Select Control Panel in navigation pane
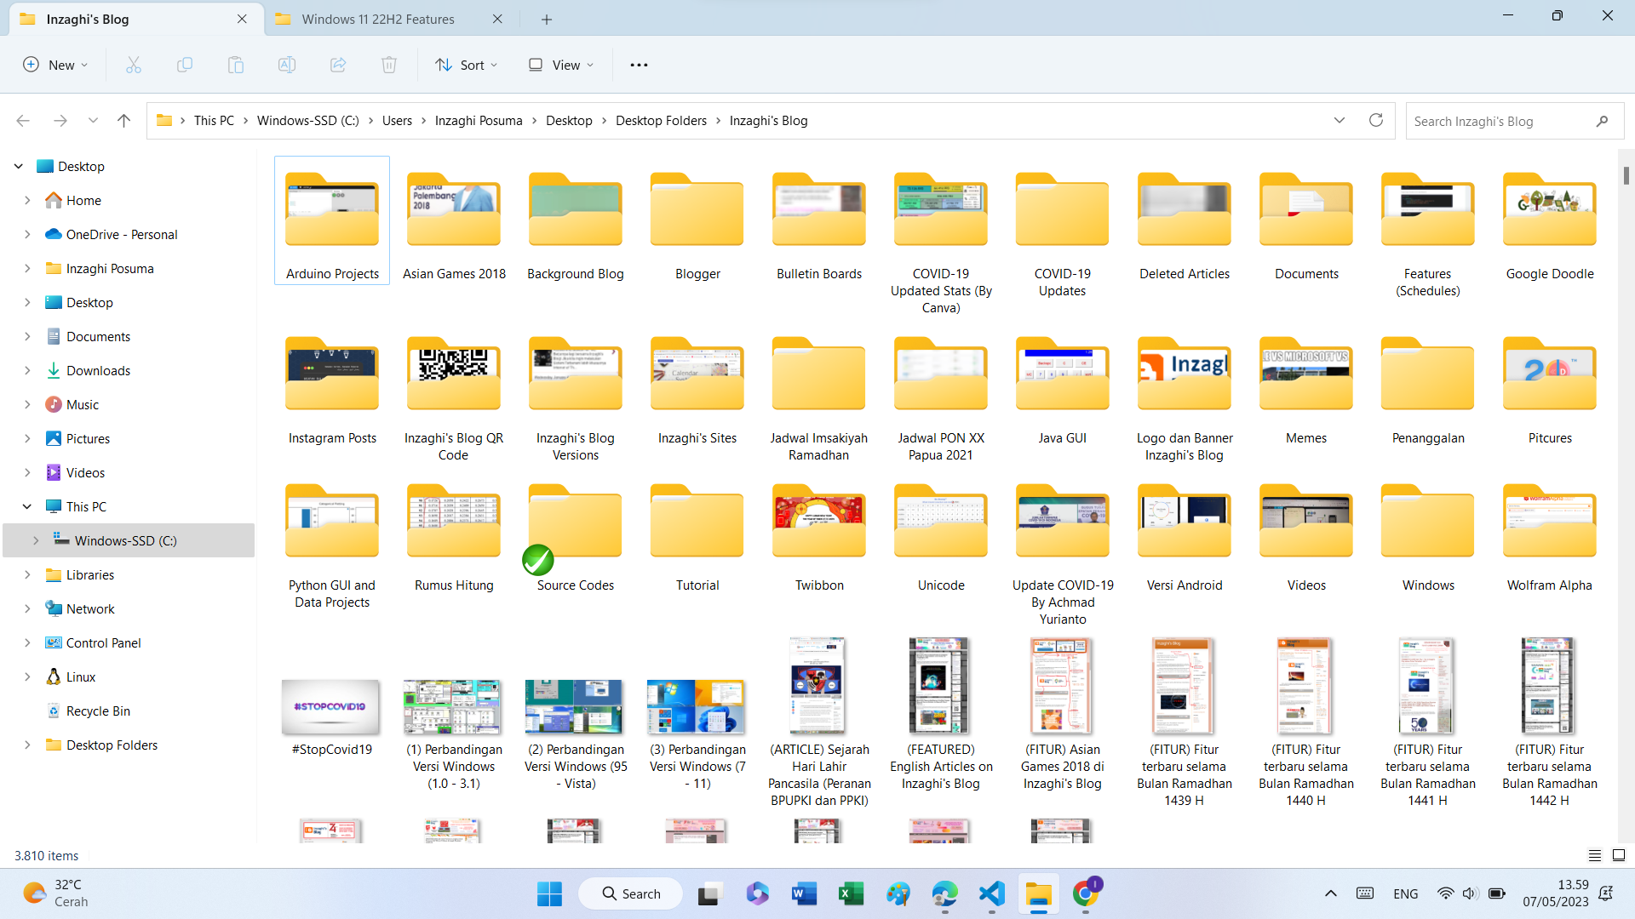Viewport: 1635px width, 919px height. pyautogui.click(x=103, y=643)
